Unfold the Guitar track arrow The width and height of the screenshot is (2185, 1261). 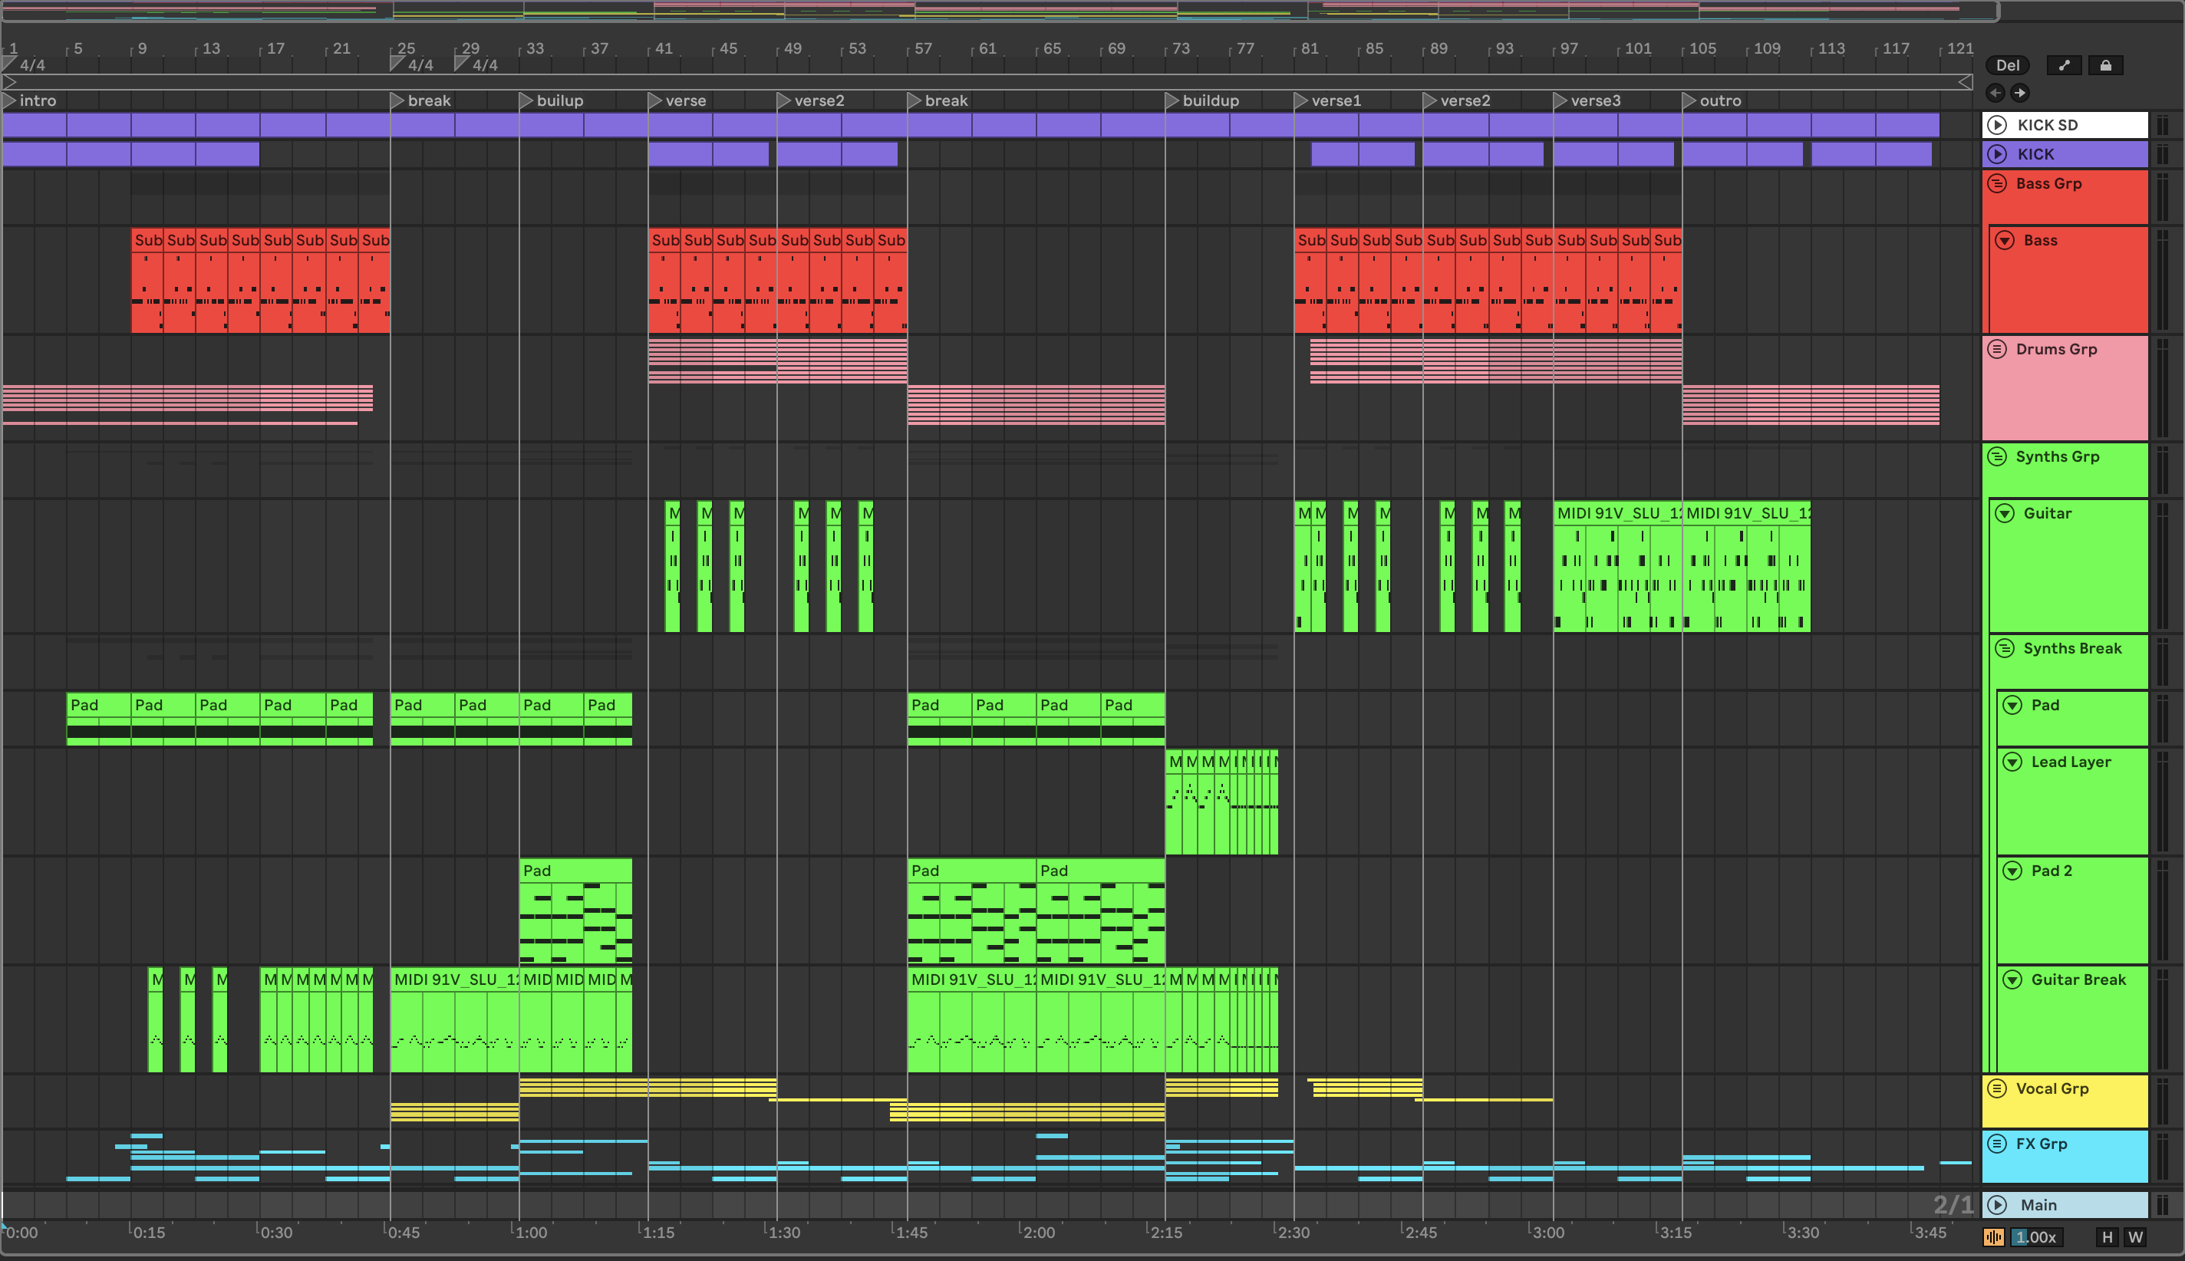[x=2005, y=514]
